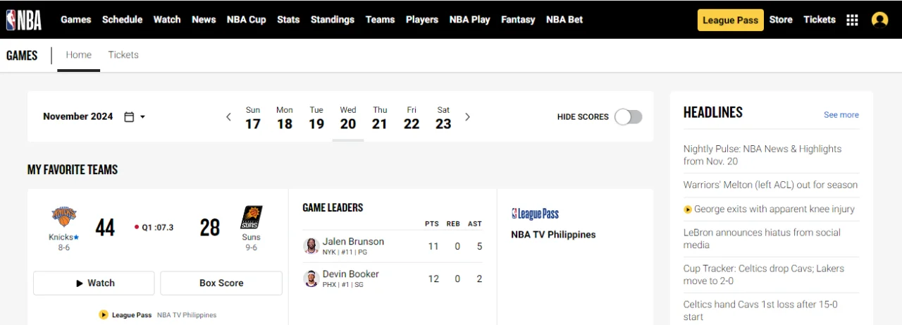Go to previous week with left chevron
Screen dimensions: 902x325
click(x=228, y=117)
